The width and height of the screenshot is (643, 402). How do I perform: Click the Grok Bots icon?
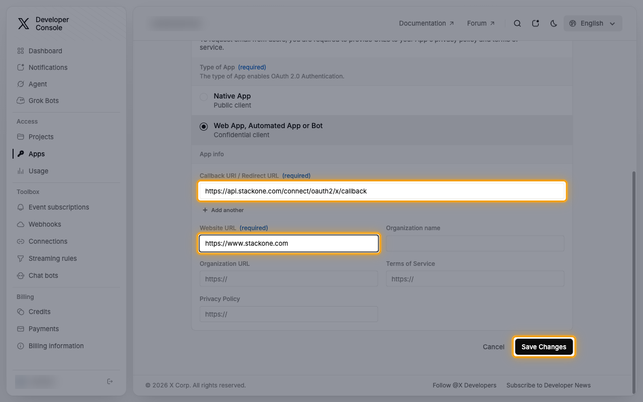click(21, 100)
